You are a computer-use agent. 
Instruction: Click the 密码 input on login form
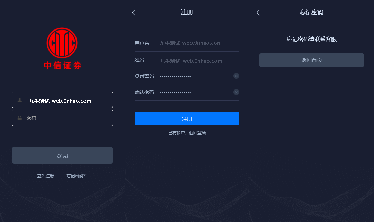pyautogui.click(x=62, y=118)
